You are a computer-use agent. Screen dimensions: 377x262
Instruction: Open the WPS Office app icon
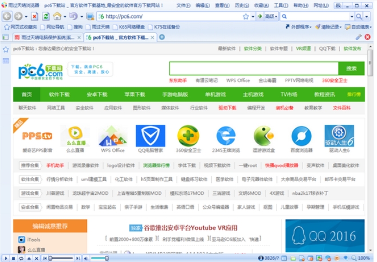click(112, 136)
